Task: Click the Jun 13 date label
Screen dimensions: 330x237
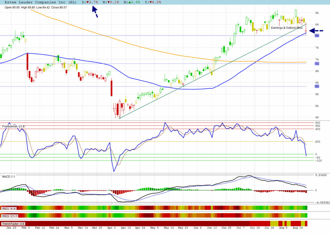Action: click(212, 228)
